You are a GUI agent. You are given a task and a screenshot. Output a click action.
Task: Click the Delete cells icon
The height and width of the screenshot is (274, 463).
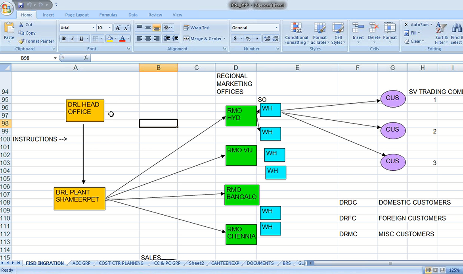pos(374,28)
